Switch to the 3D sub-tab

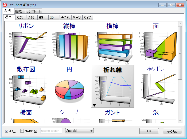[x=54, y=18]
